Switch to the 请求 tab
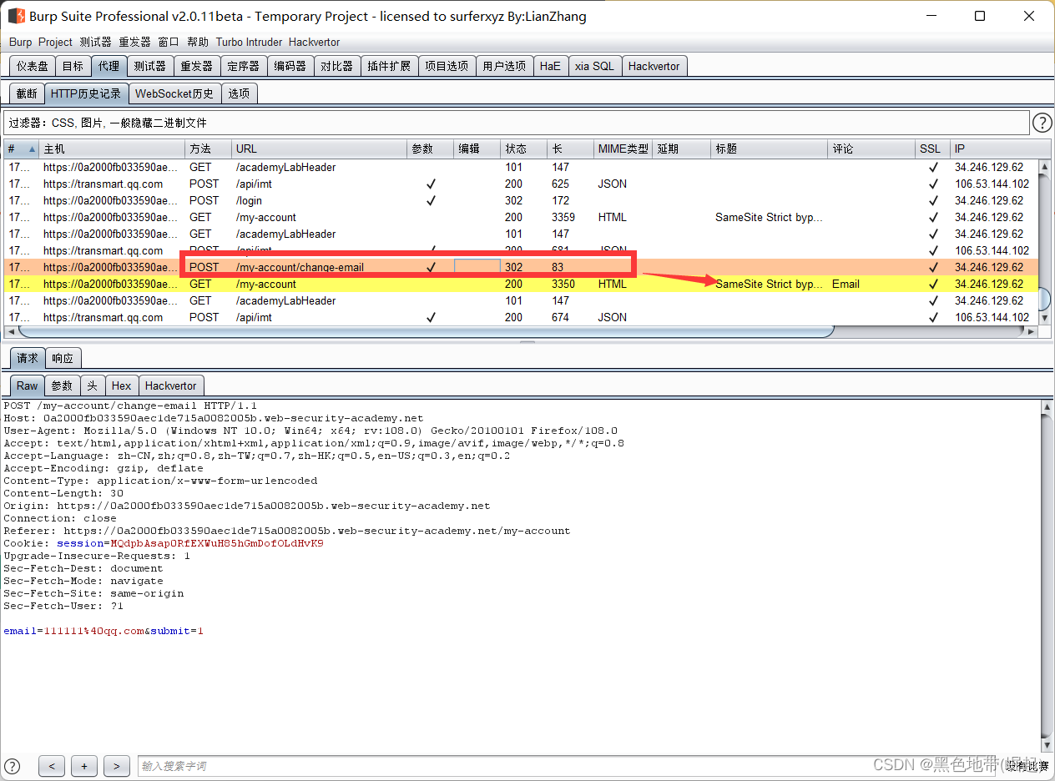Viewport: 1055px width, 781px height. [28, 358]
